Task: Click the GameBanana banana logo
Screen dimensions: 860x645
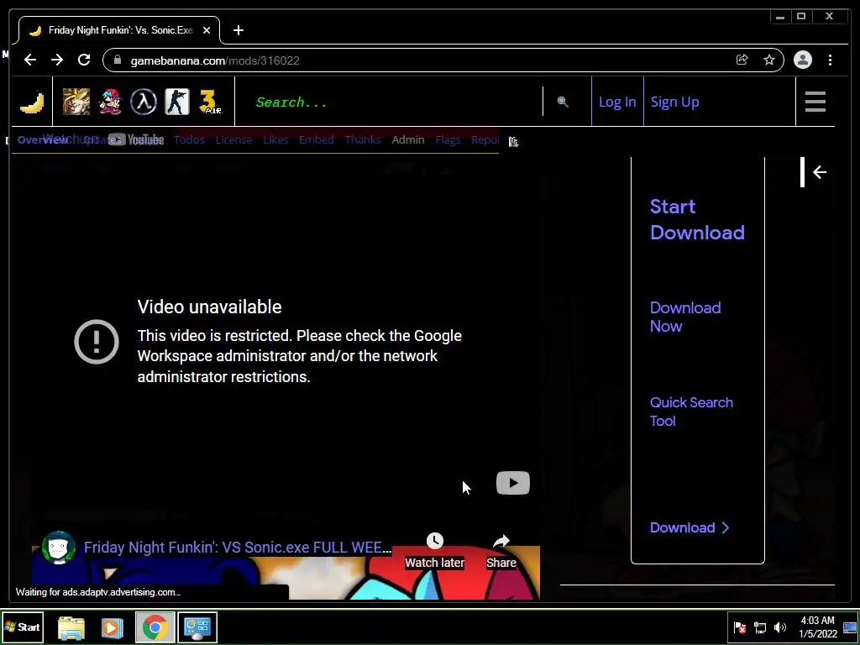Action: point(32,102)
